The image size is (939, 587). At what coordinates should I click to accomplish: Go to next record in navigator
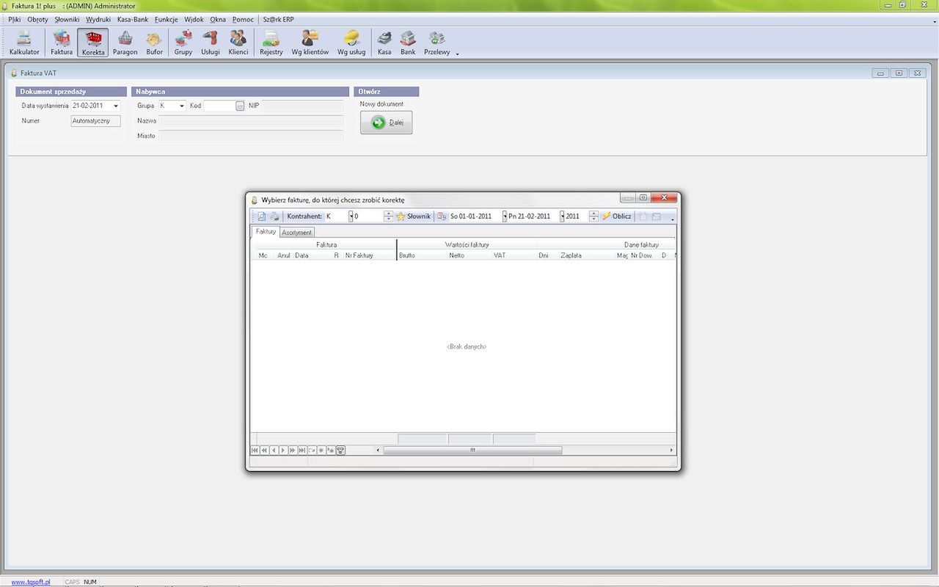click(x=283, y=451)
